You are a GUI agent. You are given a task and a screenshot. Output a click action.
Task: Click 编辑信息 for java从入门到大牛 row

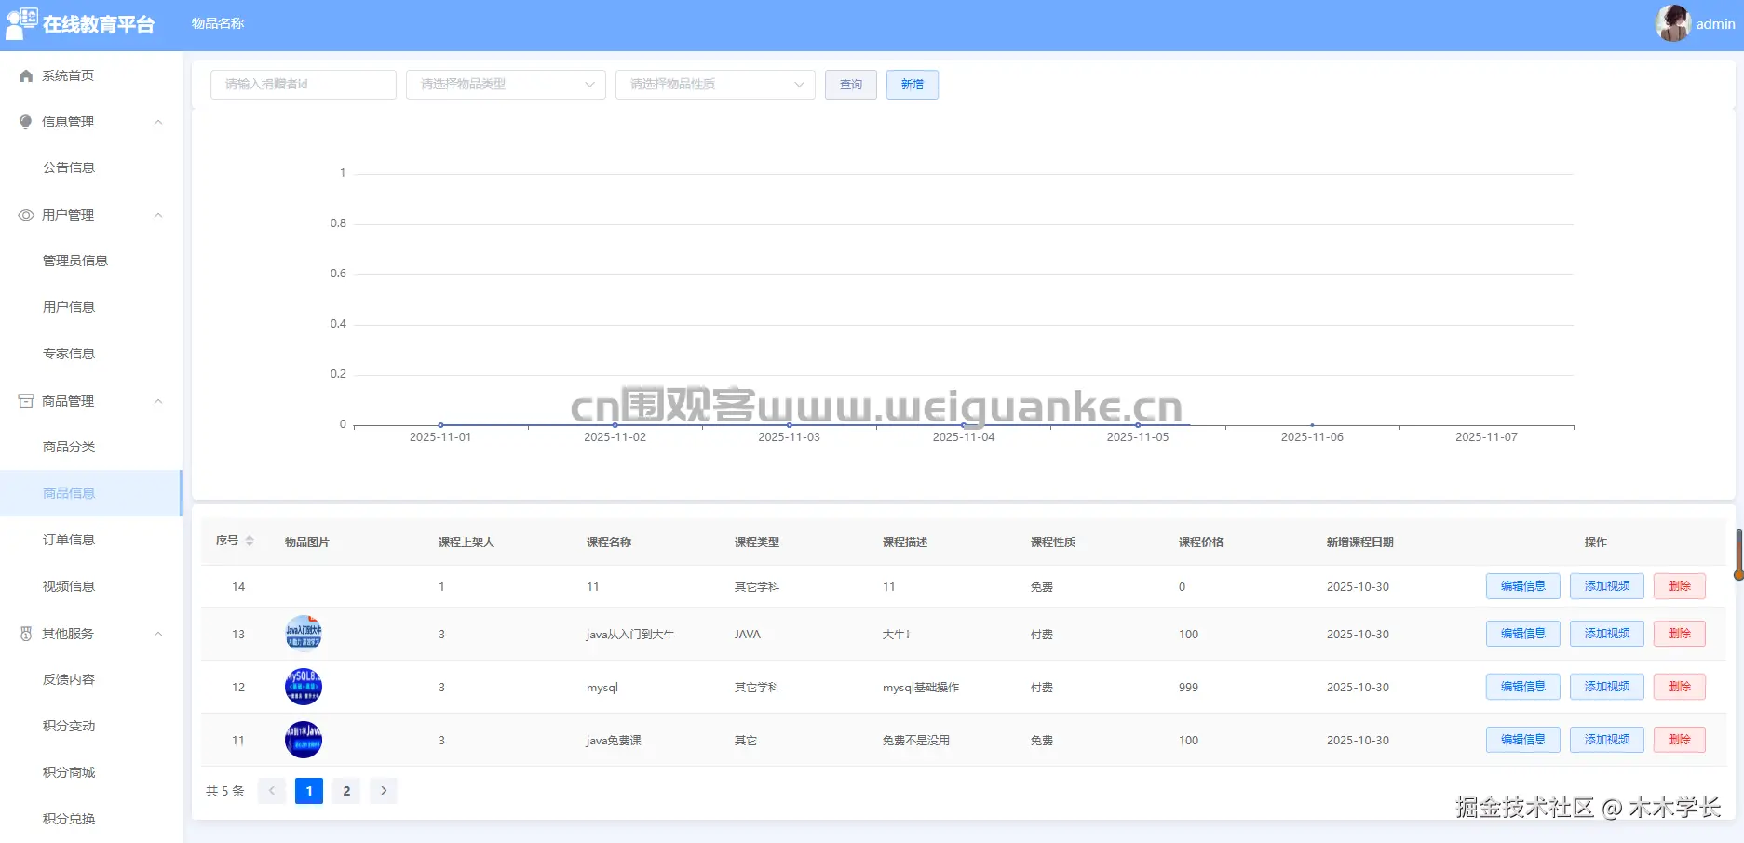(x=1523, y=634)
